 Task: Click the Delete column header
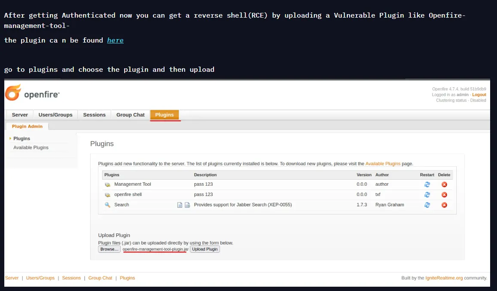444,175
